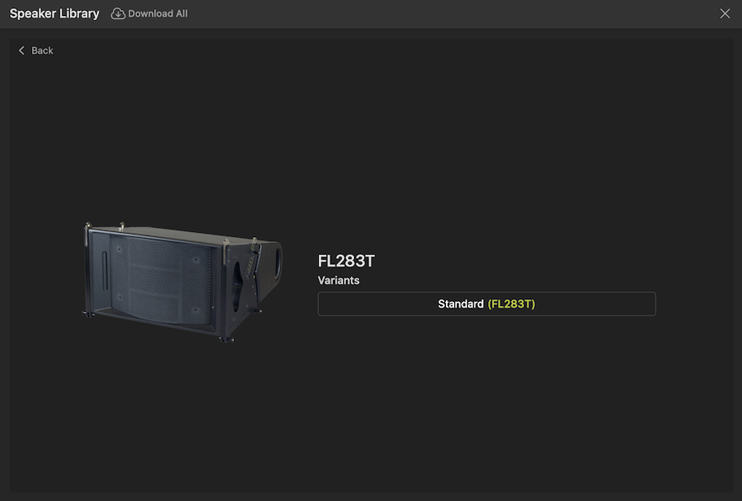This screenshot has width=742, height=501.
Task: Click the Speaker Library window title
Action: 55,13
